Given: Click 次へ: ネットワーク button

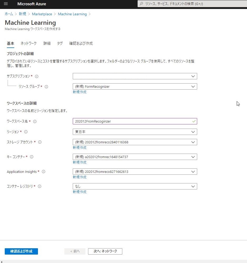Looking at the screenshot, I should pos(105,251).
